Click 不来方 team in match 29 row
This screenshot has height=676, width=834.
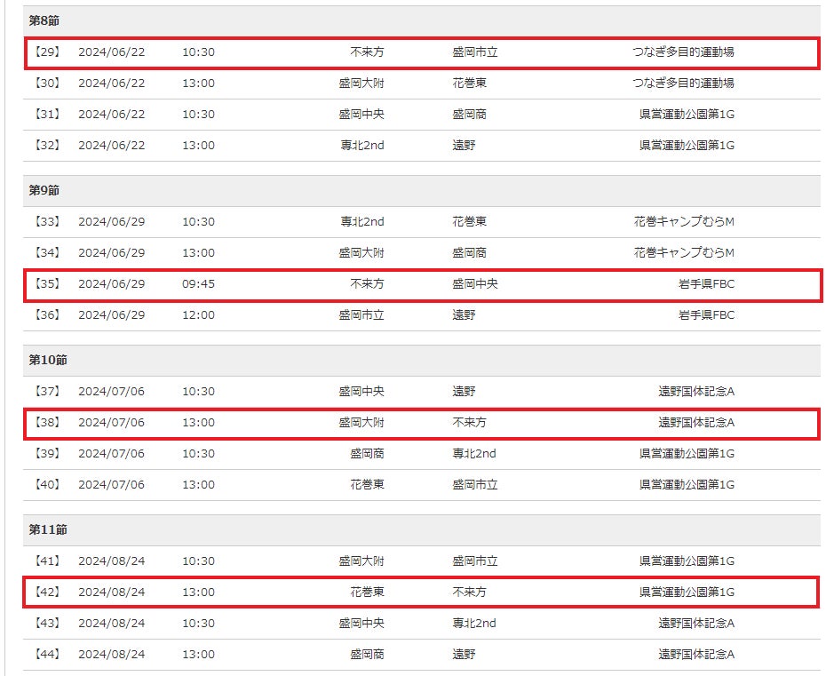tap(367, 52)
